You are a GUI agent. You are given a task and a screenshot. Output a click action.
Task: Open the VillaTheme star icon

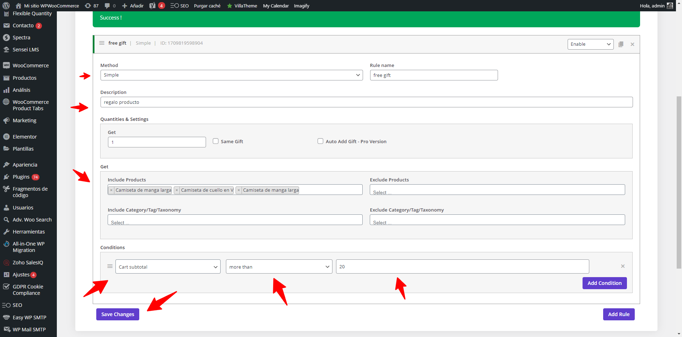[229, 6]
